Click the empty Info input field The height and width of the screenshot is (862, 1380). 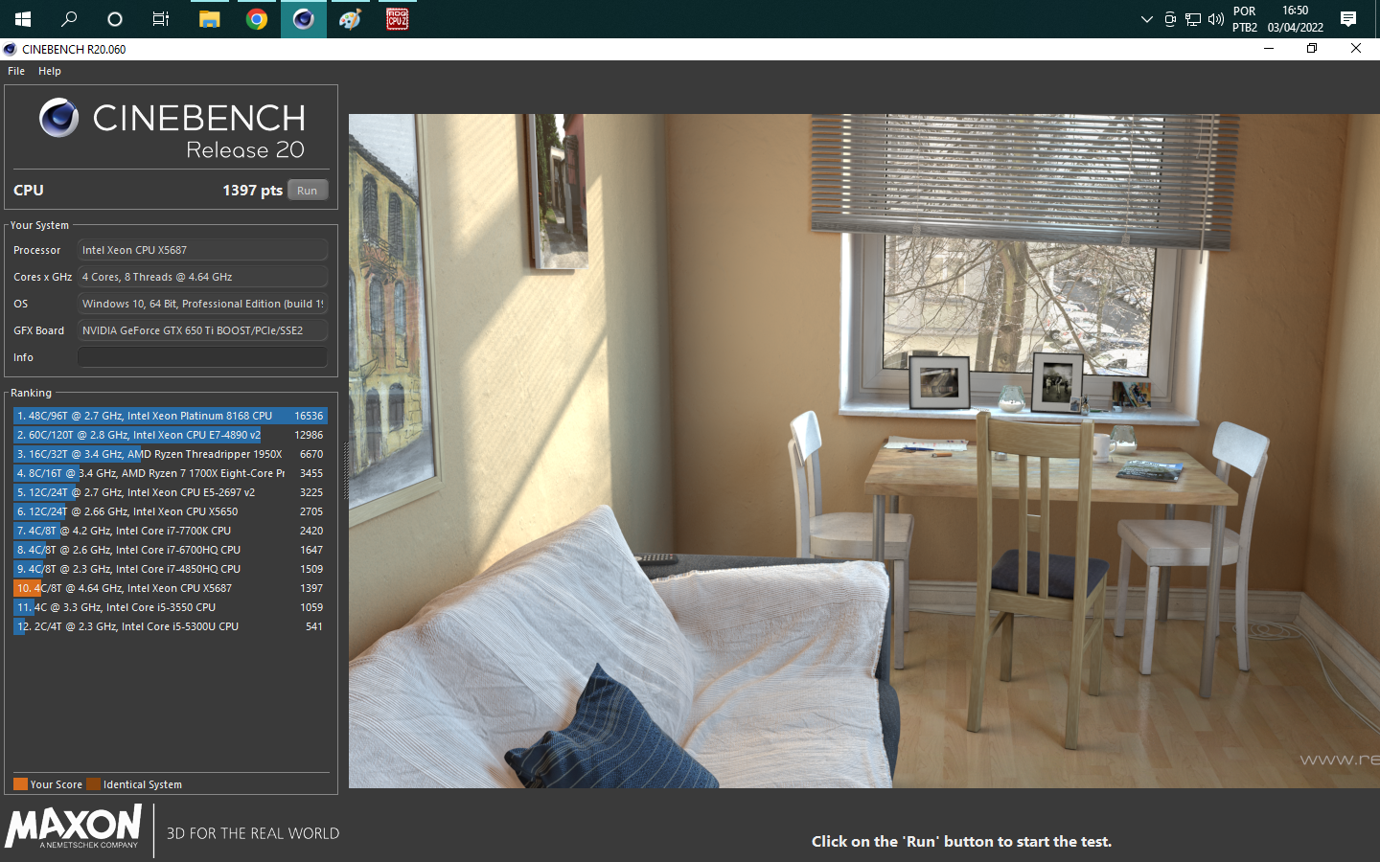coord(202,357)
